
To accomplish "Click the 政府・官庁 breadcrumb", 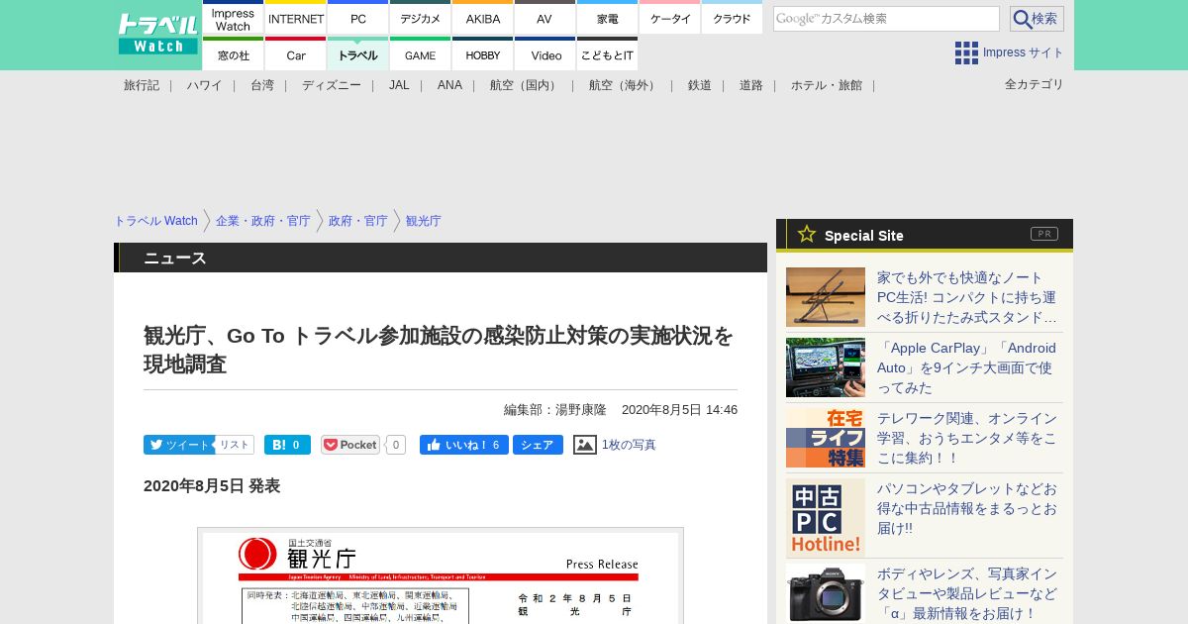I will tap(358, 221).
